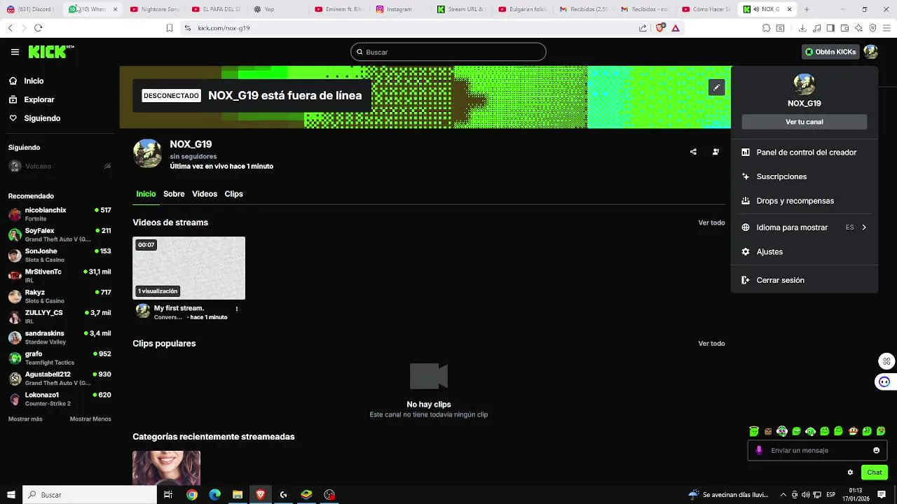Open chat settings gear icon
Viewport: 897px width, 504px height.
point(850,472)
